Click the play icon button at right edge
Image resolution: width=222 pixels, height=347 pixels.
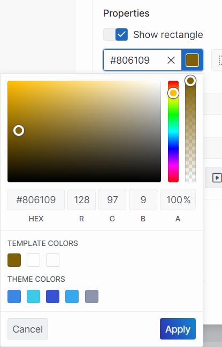point(217,178)
